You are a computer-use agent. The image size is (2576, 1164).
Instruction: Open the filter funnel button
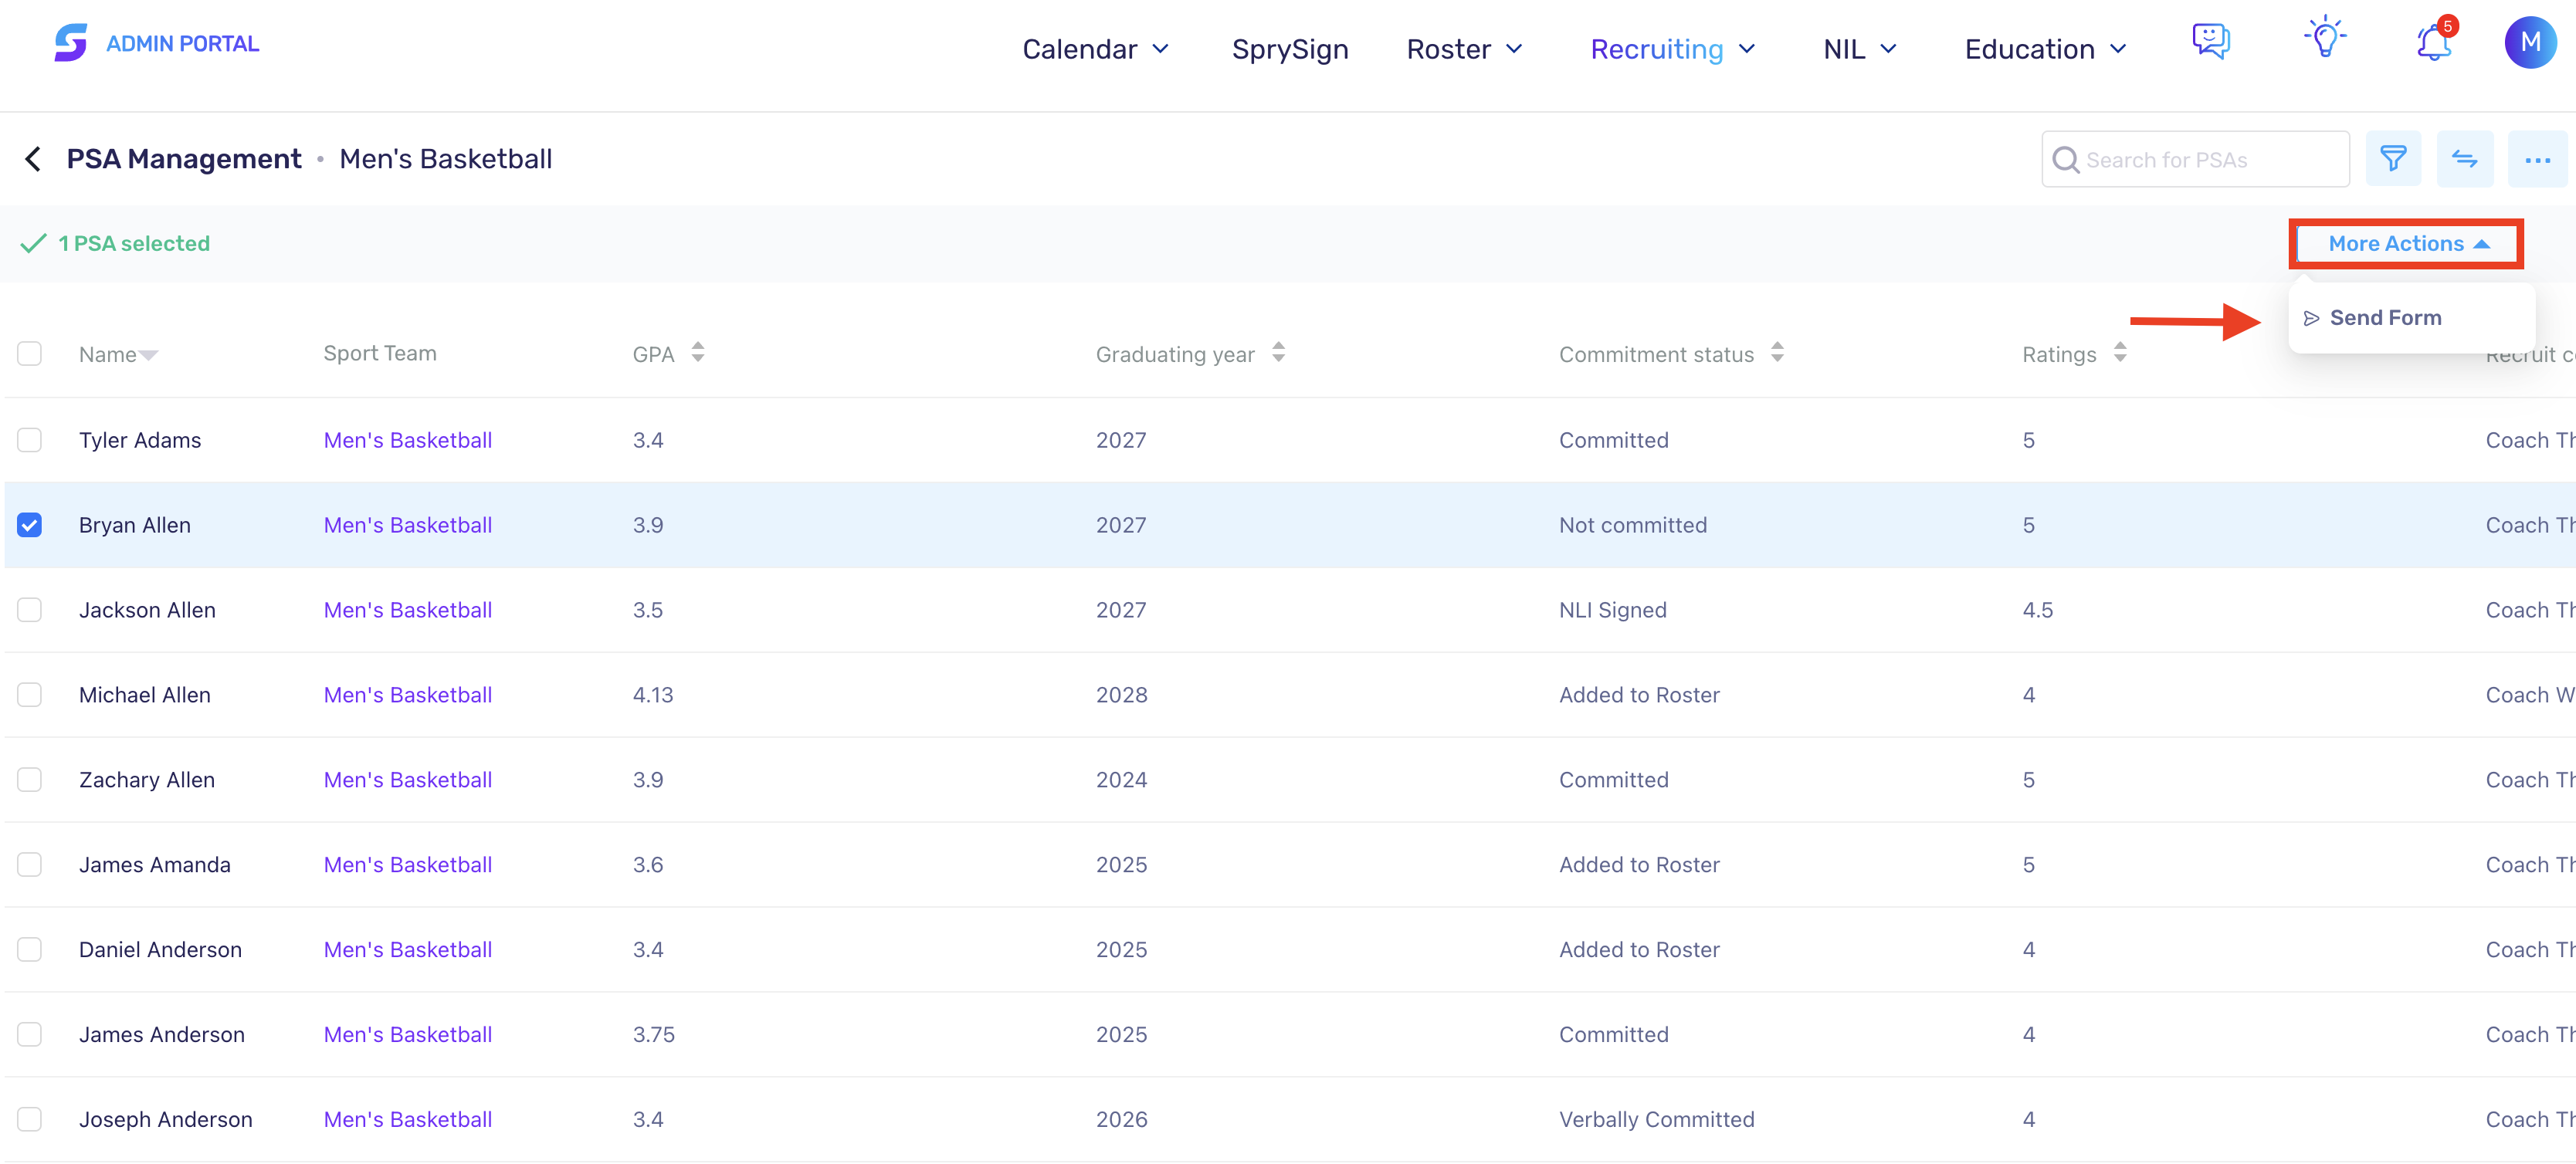point(2393,159)
